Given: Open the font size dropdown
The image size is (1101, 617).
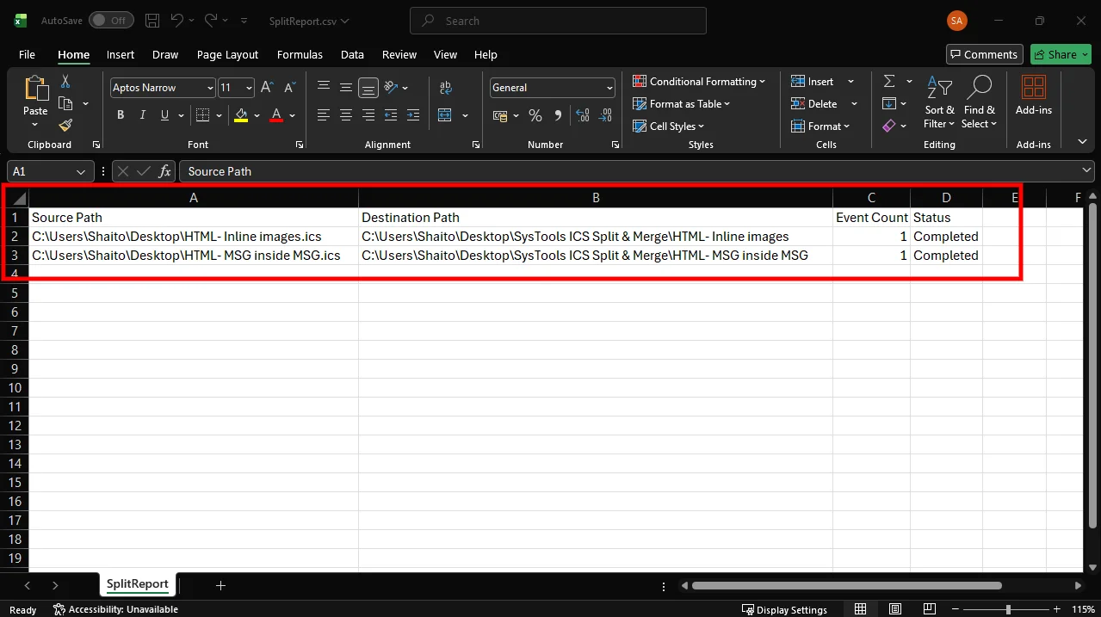Looking at the screenshot, I should coord(250,88).
